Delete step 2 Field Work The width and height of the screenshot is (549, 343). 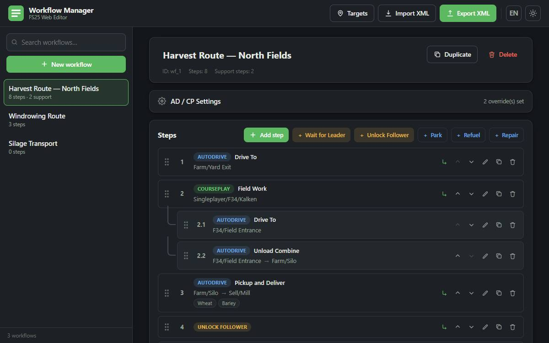coord(512,194)
